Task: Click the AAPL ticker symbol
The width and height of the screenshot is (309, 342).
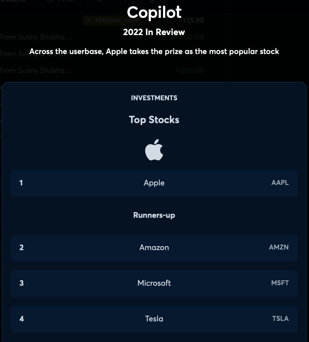Action: [x=280, y=183]
